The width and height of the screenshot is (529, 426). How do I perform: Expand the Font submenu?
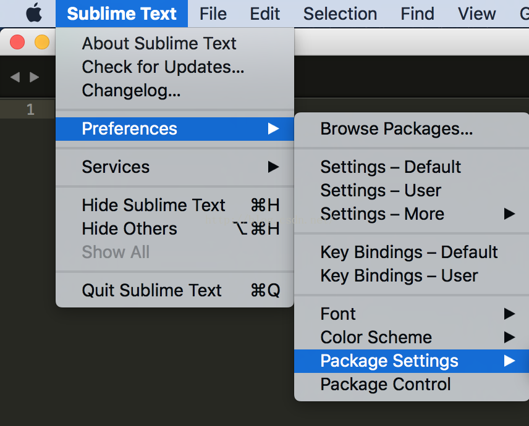412,314
